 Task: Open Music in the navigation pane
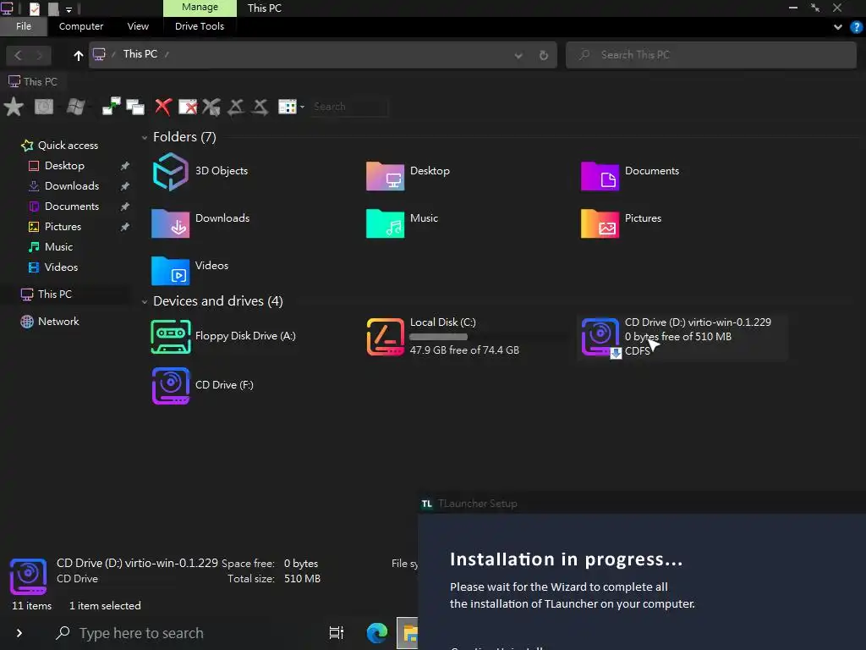58,247
